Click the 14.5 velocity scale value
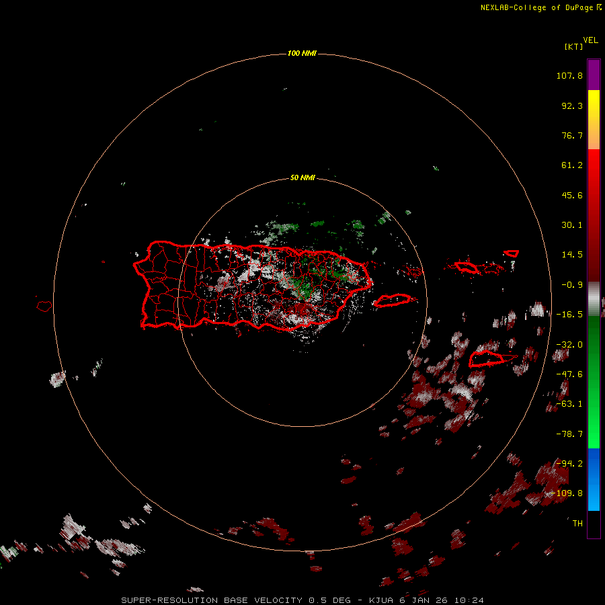605x605 pixels. [572, 255]
